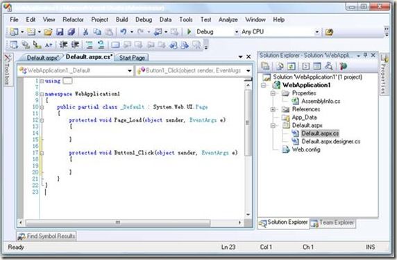The width and height of the screenshot is (397, 260).
Task: Open the WebApplication1._Default class dropdown
Action: point(130,70)
